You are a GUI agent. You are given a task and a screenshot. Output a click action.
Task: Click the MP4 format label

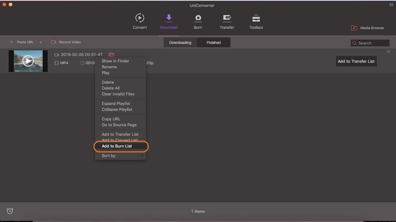[x=64, y=63]
